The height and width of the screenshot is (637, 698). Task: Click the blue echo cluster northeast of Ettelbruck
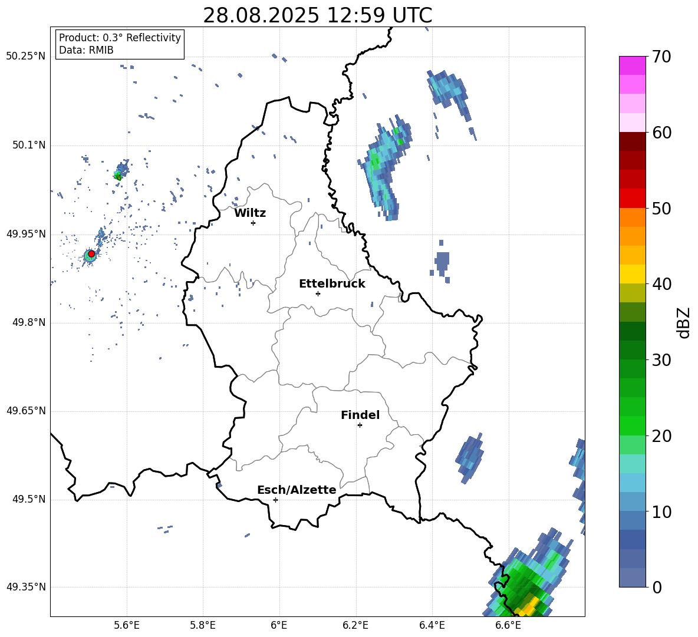384,167
